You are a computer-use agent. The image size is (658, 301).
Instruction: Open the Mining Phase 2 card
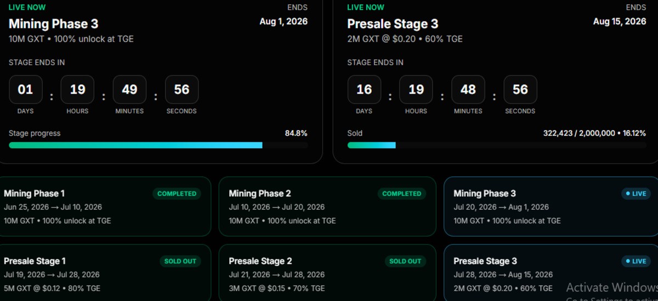[327, 206]
